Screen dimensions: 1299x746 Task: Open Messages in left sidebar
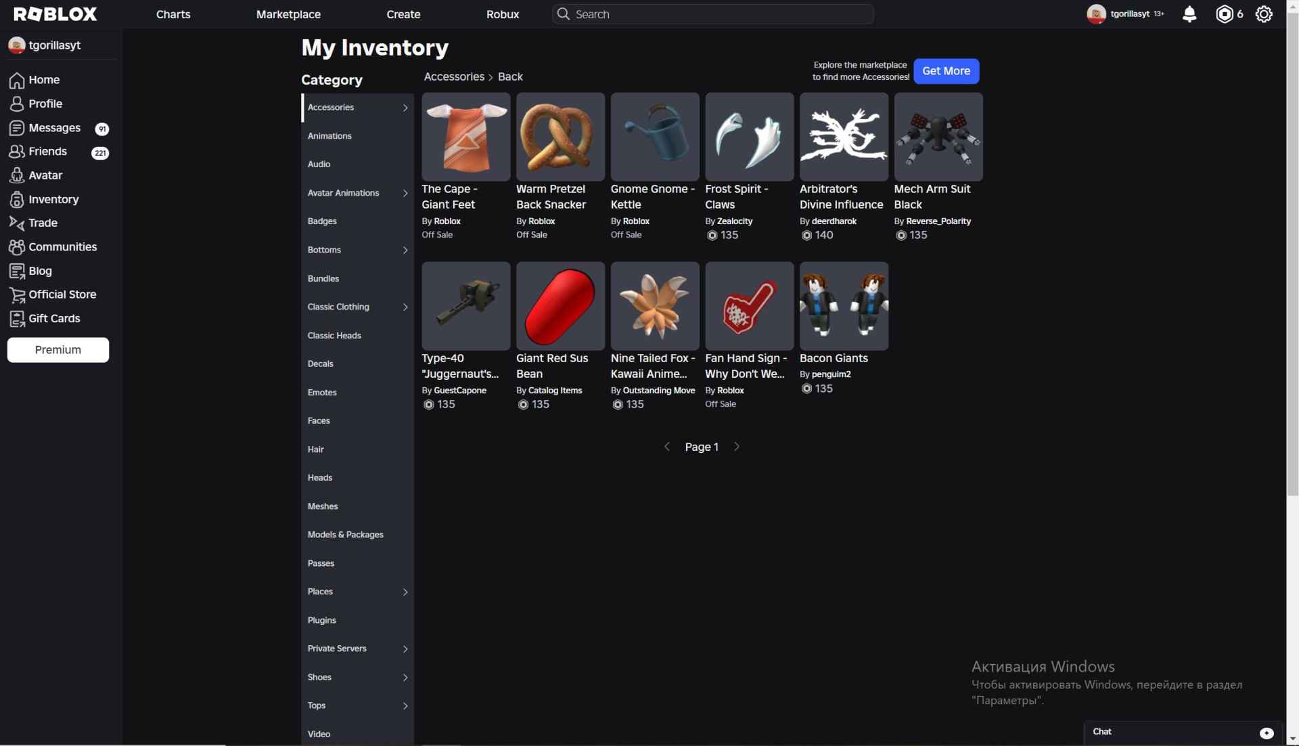point(54,128)
